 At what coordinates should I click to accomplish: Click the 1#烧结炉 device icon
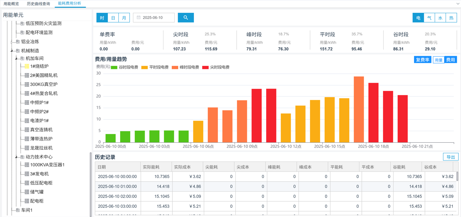(x=27, y=66)
